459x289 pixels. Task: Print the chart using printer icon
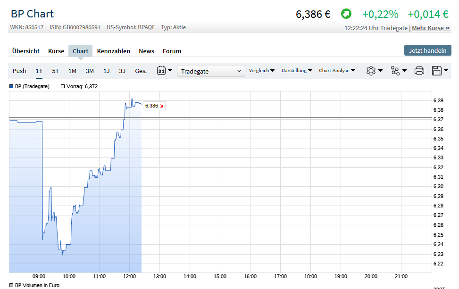click(x=419, y=71)
